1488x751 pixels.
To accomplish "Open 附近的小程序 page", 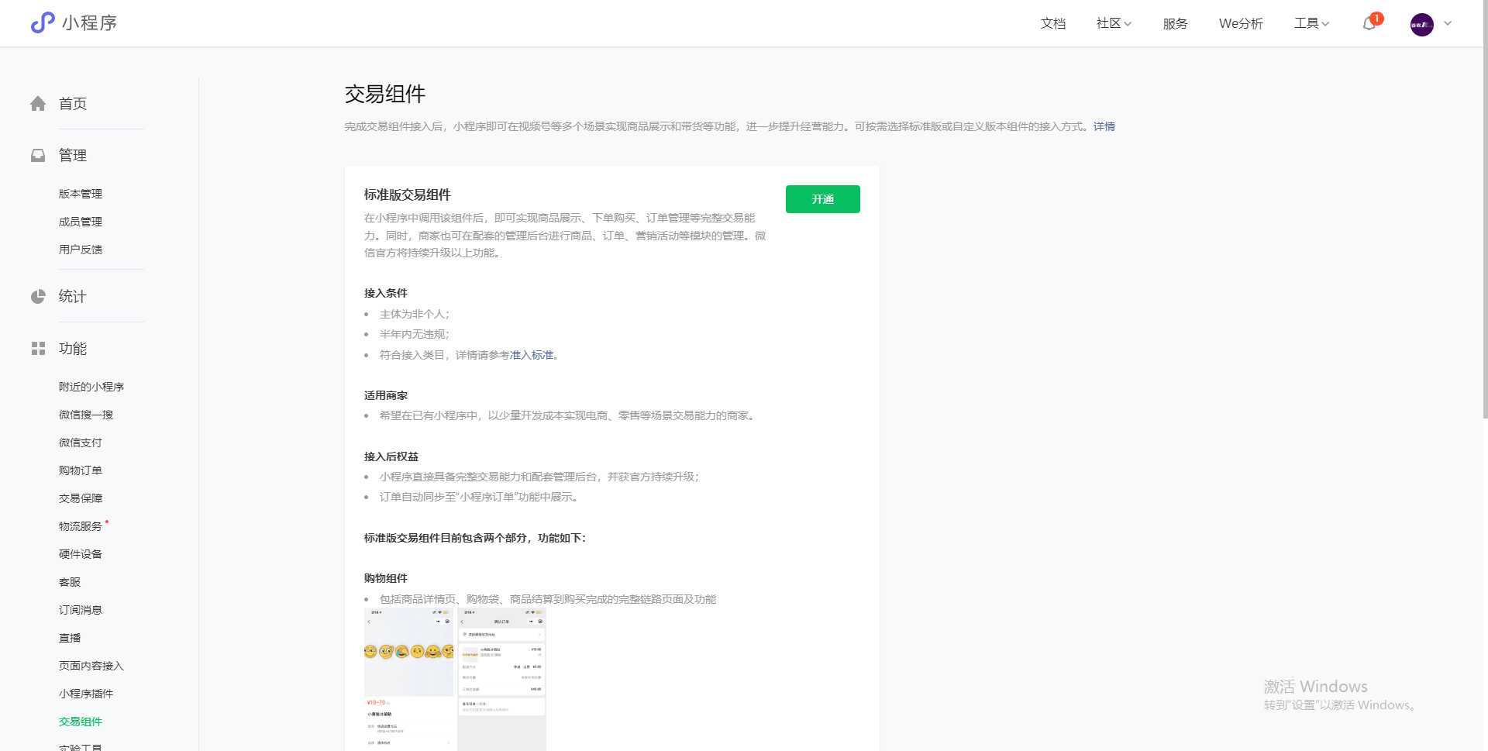I will [91, 387].
